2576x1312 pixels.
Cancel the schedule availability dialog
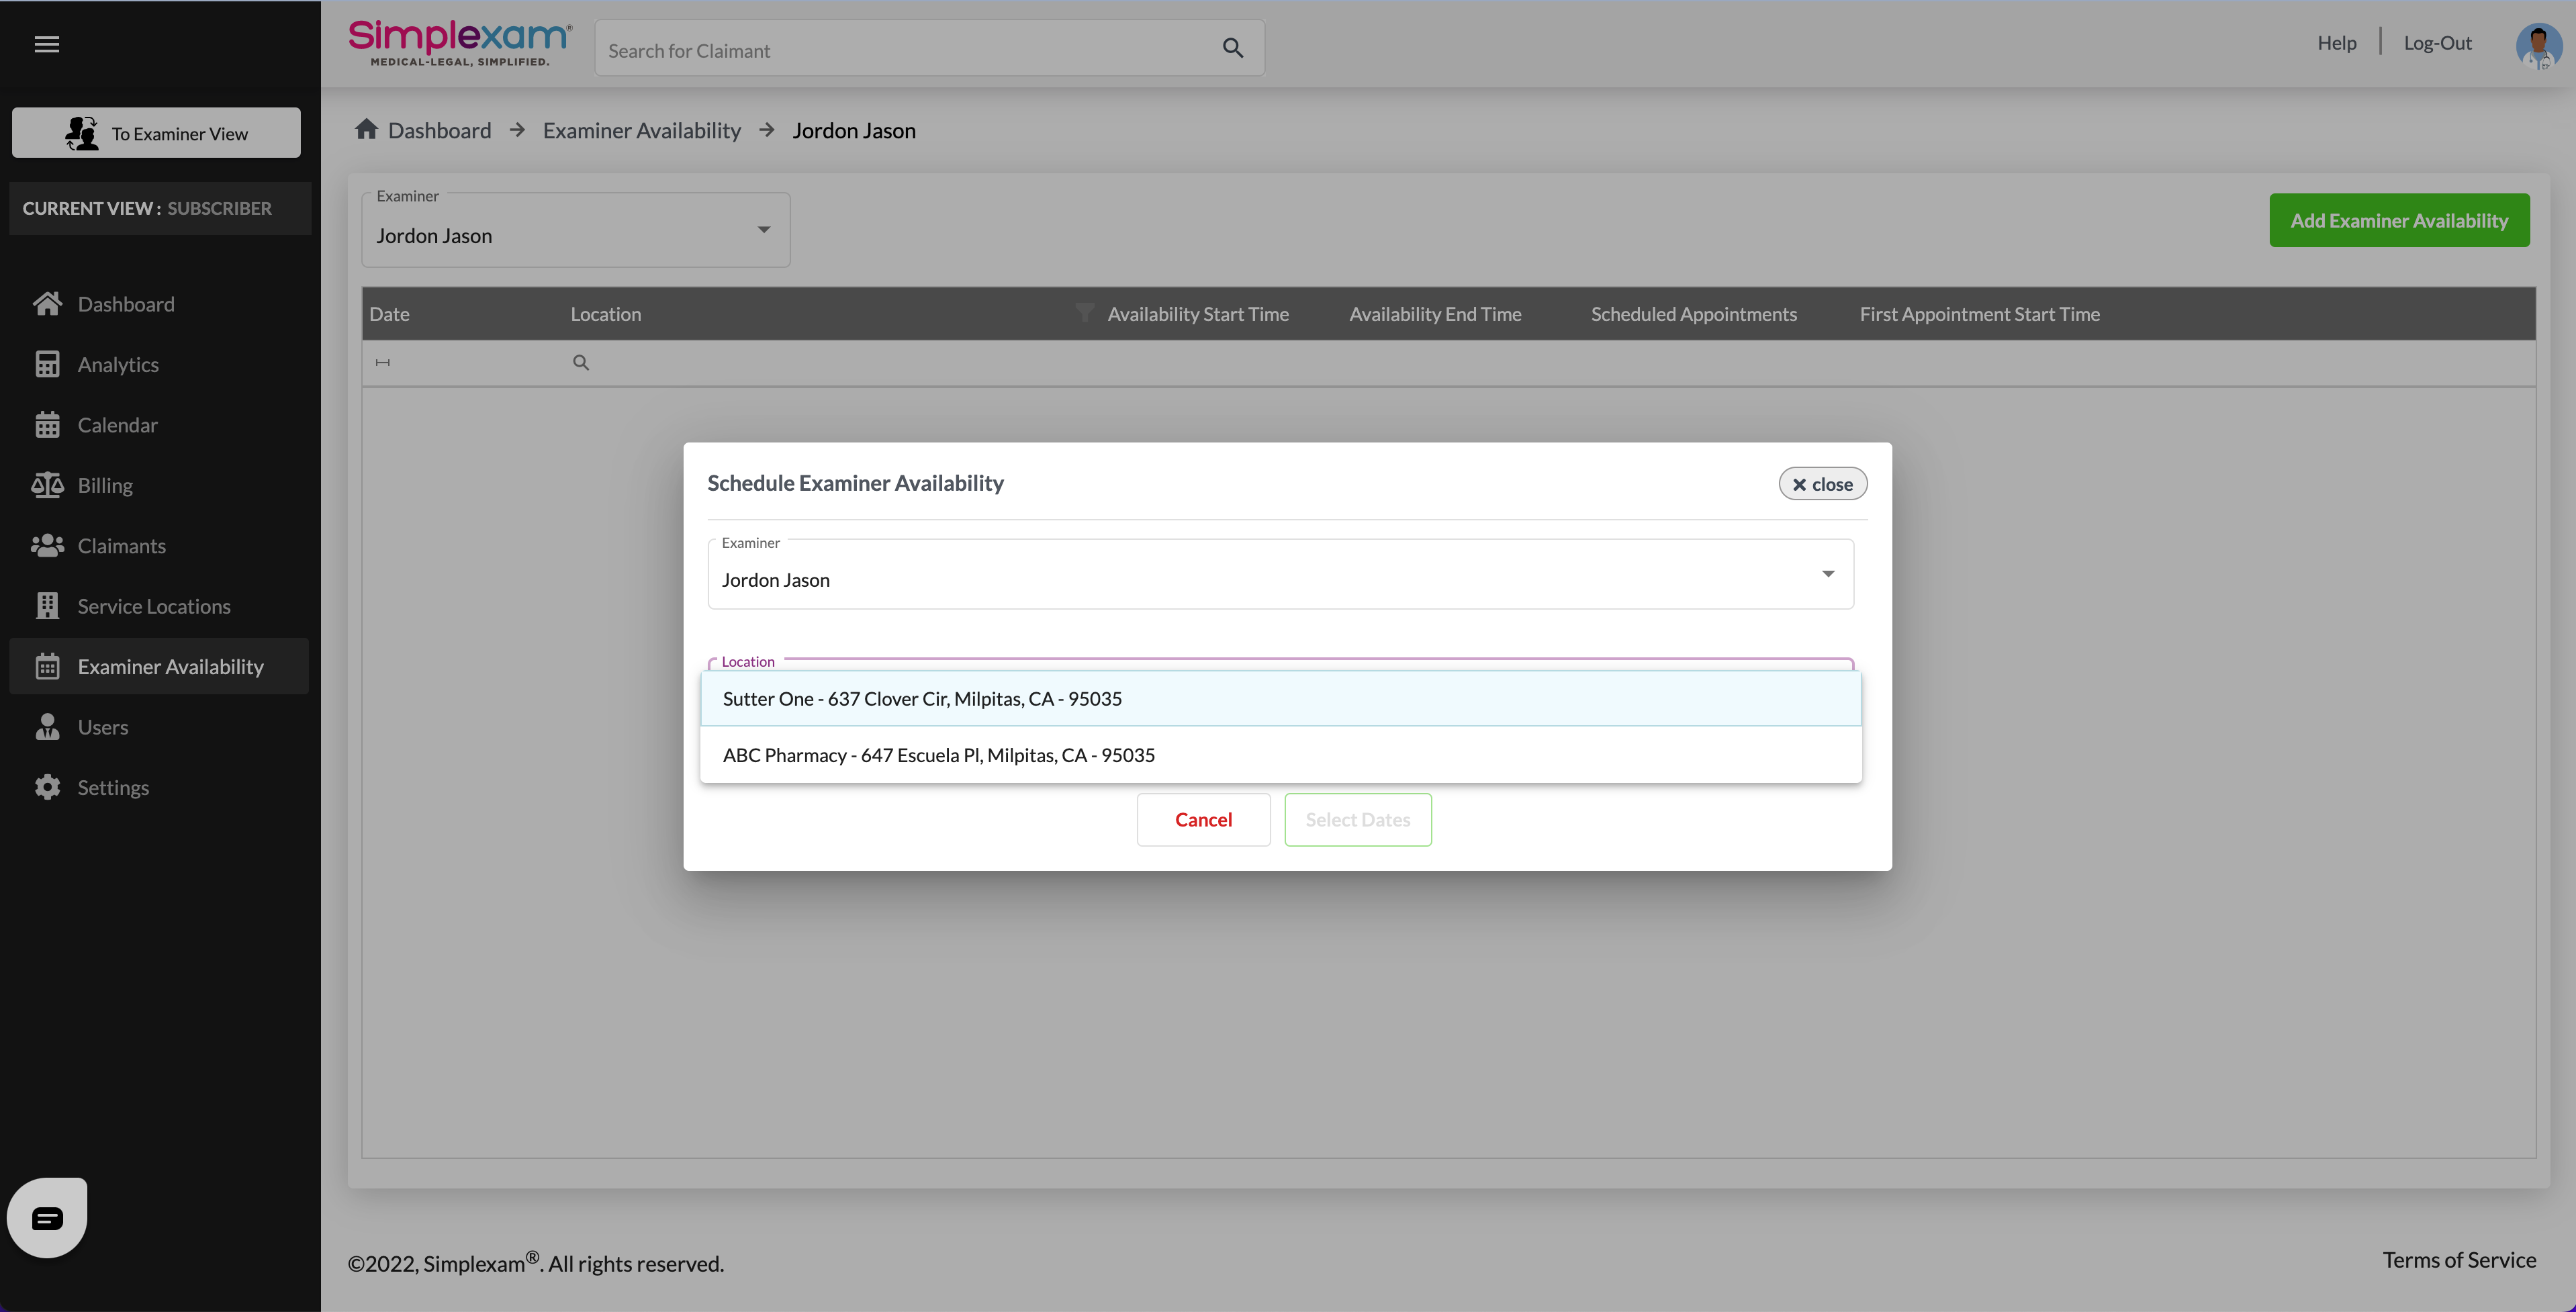coord(1203,820)
